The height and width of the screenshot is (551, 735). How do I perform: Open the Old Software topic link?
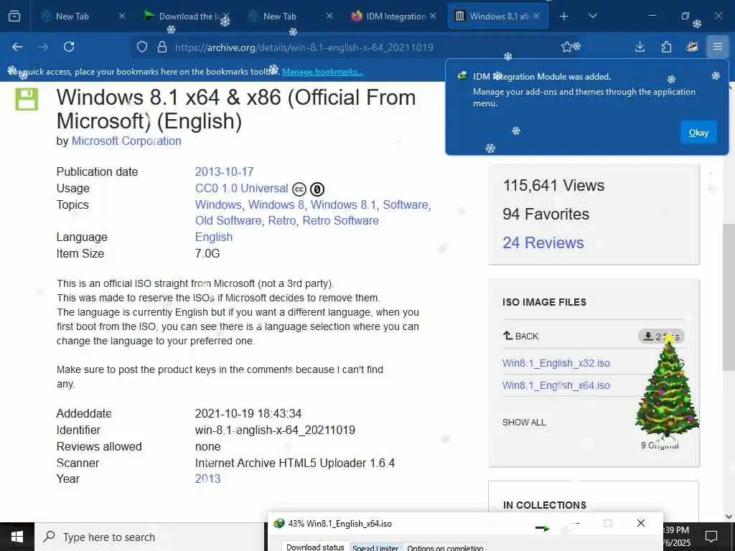pos(228,221)
